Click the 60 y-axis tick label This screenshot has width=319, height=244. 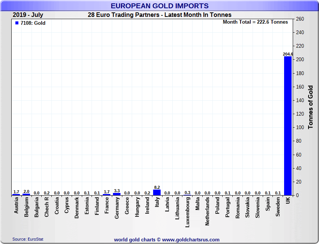pyautogui.click(x=298, y=155)
